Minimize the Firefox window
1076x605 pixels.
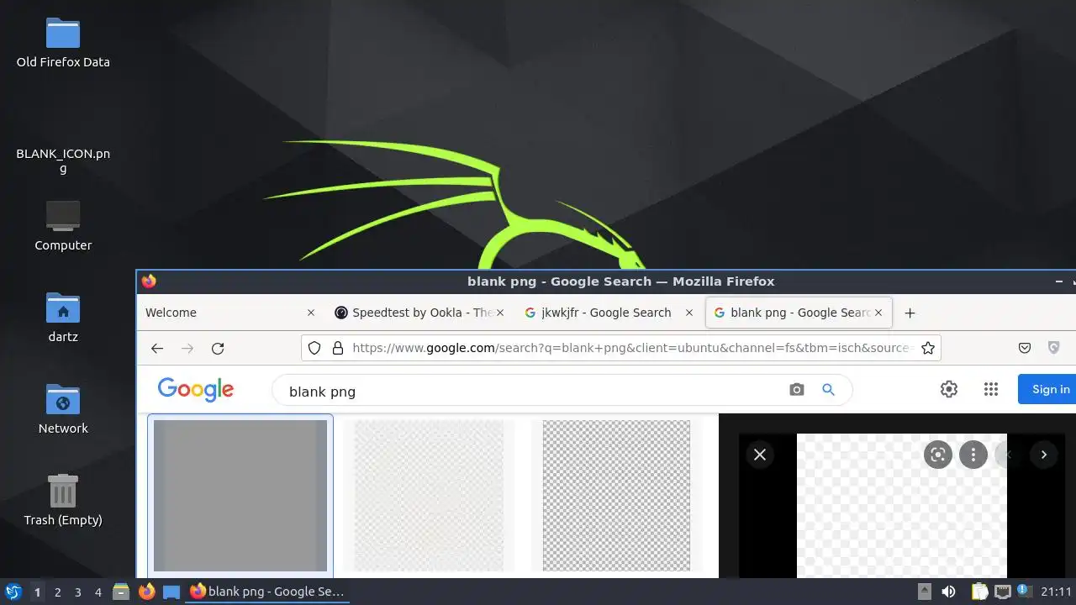1059,281
